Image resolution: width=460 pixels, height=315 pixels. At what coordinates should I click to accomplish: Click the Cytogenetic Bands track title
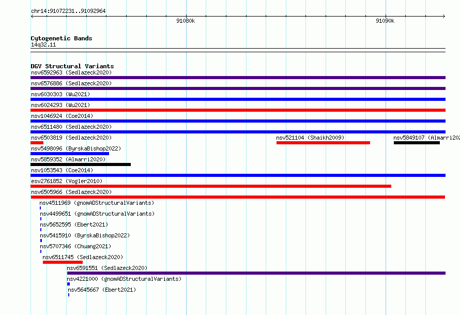62,38
